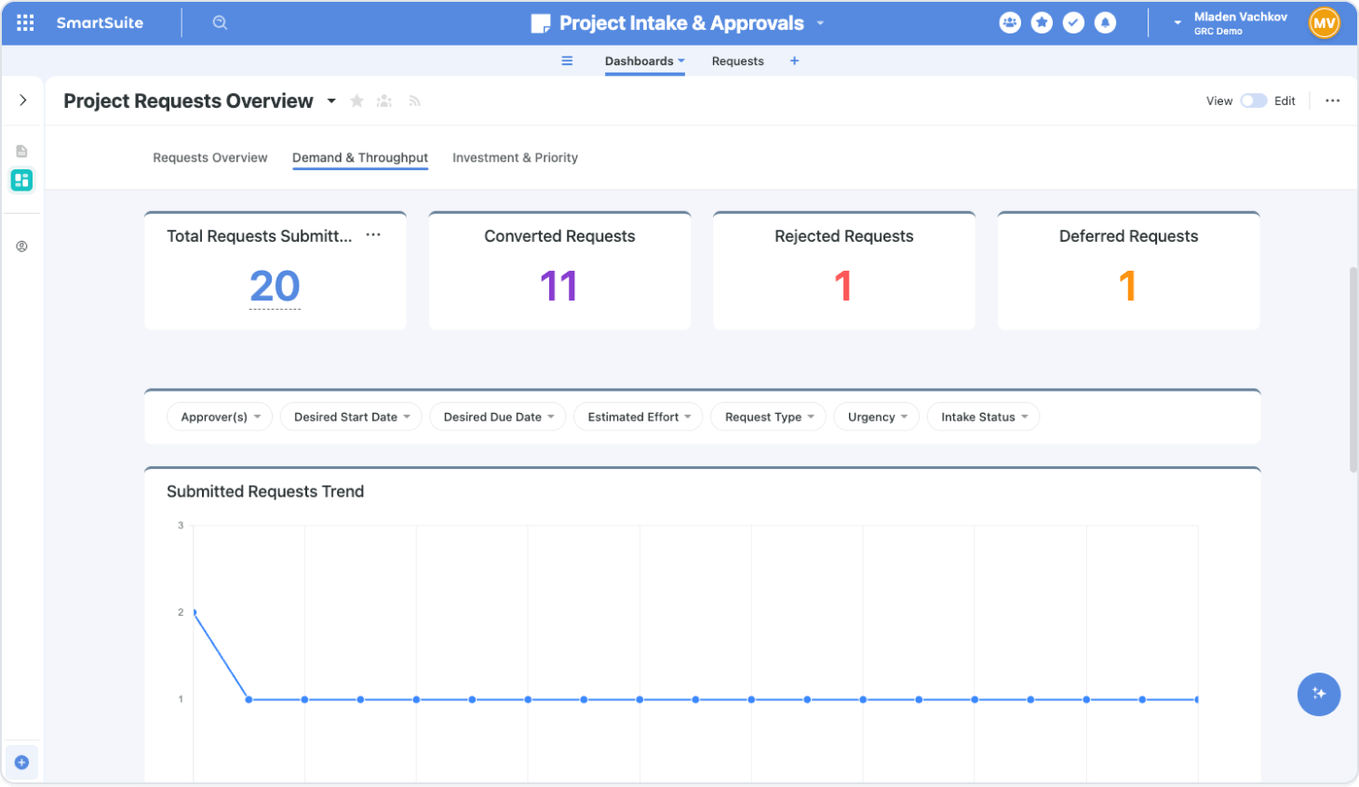Open the account dropdown arrow by Mladen Vachkov

(x=1177, y=23)
